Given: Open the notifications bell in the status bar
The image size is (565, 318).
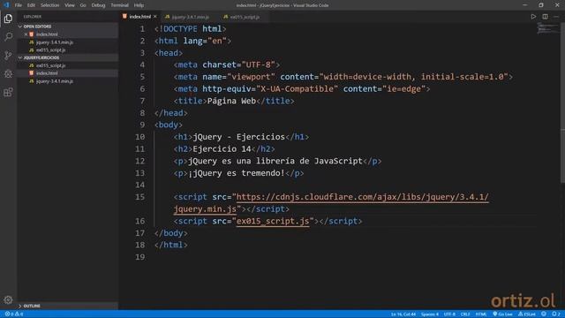Looking at the screenshot, I should pyautogui.click(x=556, y=314).
